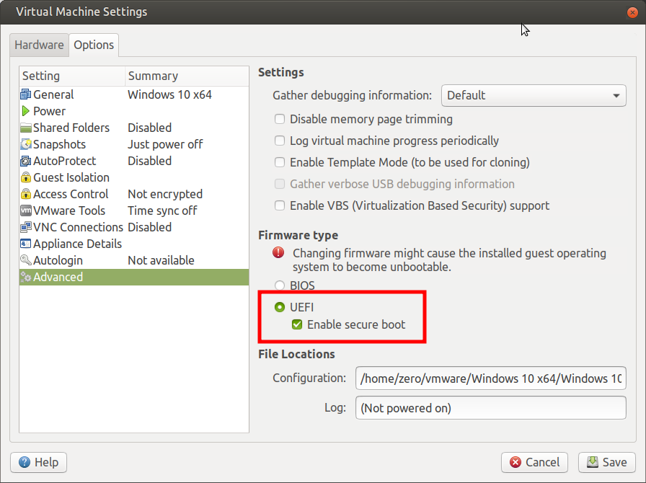Click the green Power play icon
Screen dimensions: 646x483
[x=25, y=111]
